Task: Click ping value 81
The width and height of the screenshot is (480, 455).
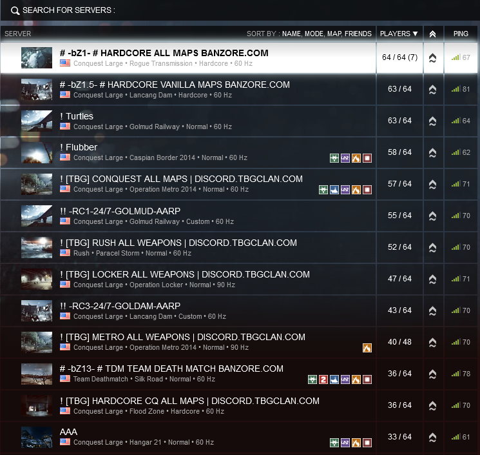Action: click(466, 89)
